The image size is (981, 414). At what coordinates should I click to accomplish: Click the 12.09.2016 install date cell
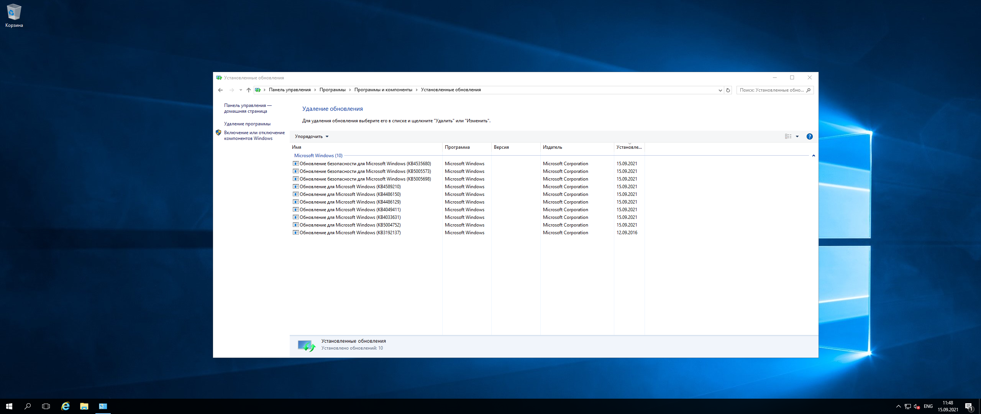coord(627,233)
